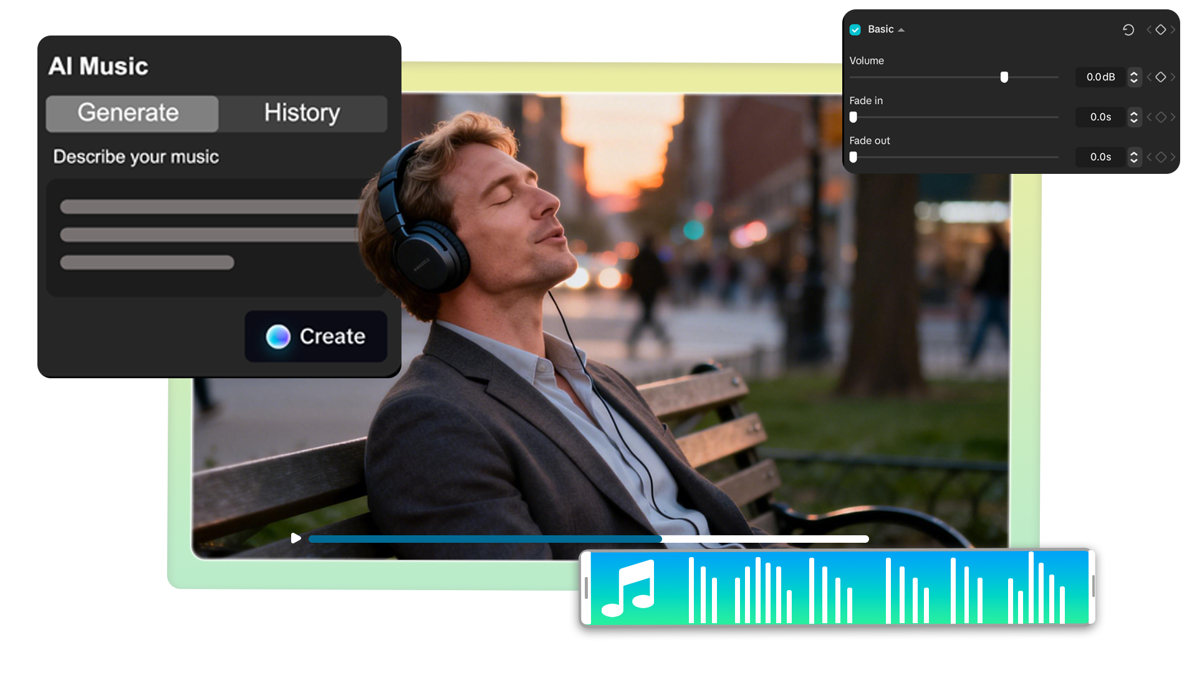Increase volume using the dB stepper
The height and width of the screenshot is (673, 1197).
pos(1133,74)
